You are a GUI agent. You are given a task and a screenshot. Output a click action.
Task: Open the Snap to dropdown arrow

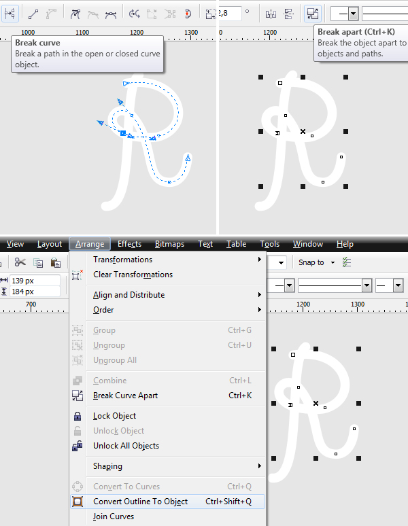(333, 263)
